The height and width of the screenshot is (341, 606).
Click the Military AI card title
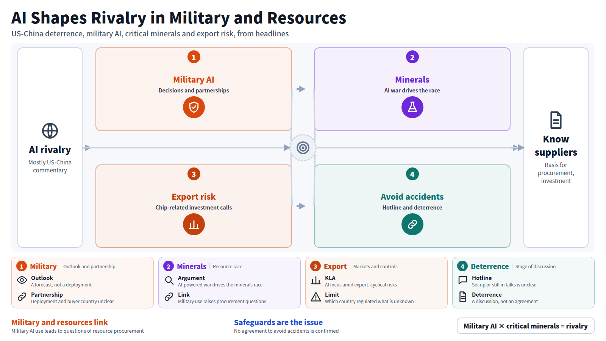tap(194, 80)
